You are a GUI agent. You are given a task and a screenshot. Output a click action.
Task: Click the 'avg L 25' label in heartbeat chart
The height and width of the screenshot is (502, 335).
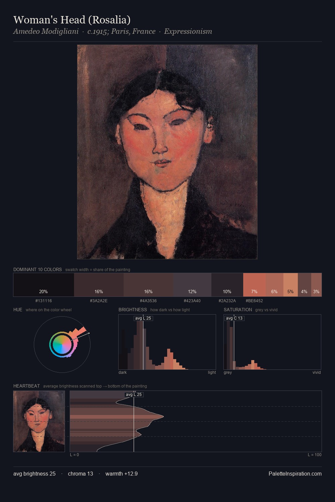pos(134,395)
